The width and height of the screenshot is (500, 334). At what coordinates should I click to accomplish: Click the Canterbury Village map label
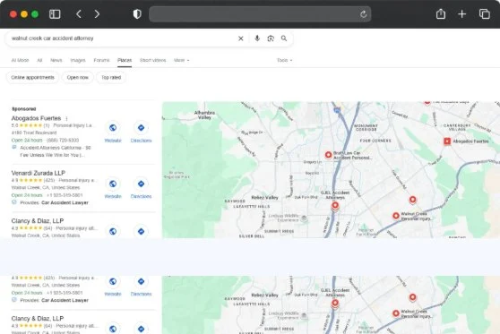click(457, 127)
